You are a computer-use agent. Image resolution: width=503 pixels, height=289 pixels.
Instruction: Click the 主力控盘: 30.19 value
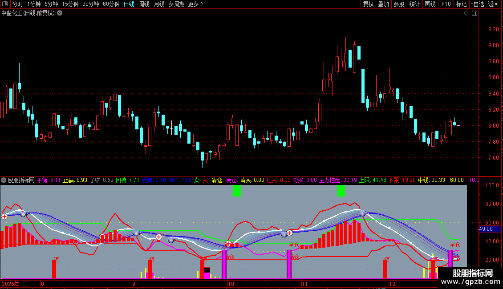338,180
